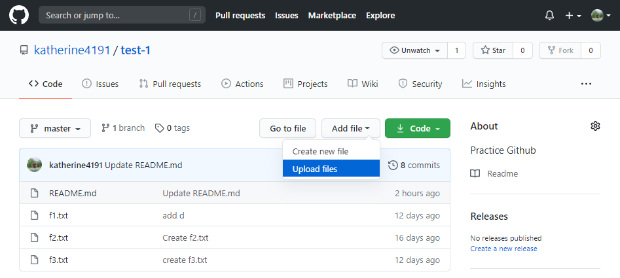Click the repository book icon beside katherine4191
The height and width of the screenshot is (278, 620).
click(x=24, y=50)
